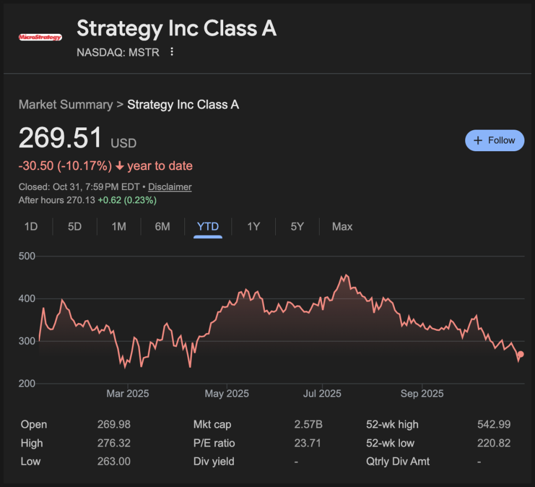Click the July 2025 peak on chart
The width and height of the screenshot is (535, 487).
tap(346, 275)
